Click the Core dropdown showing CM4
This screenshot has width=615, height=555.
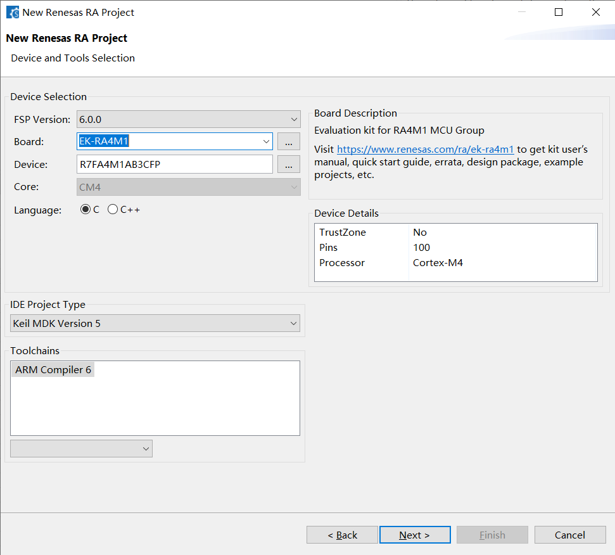(188, 187)
